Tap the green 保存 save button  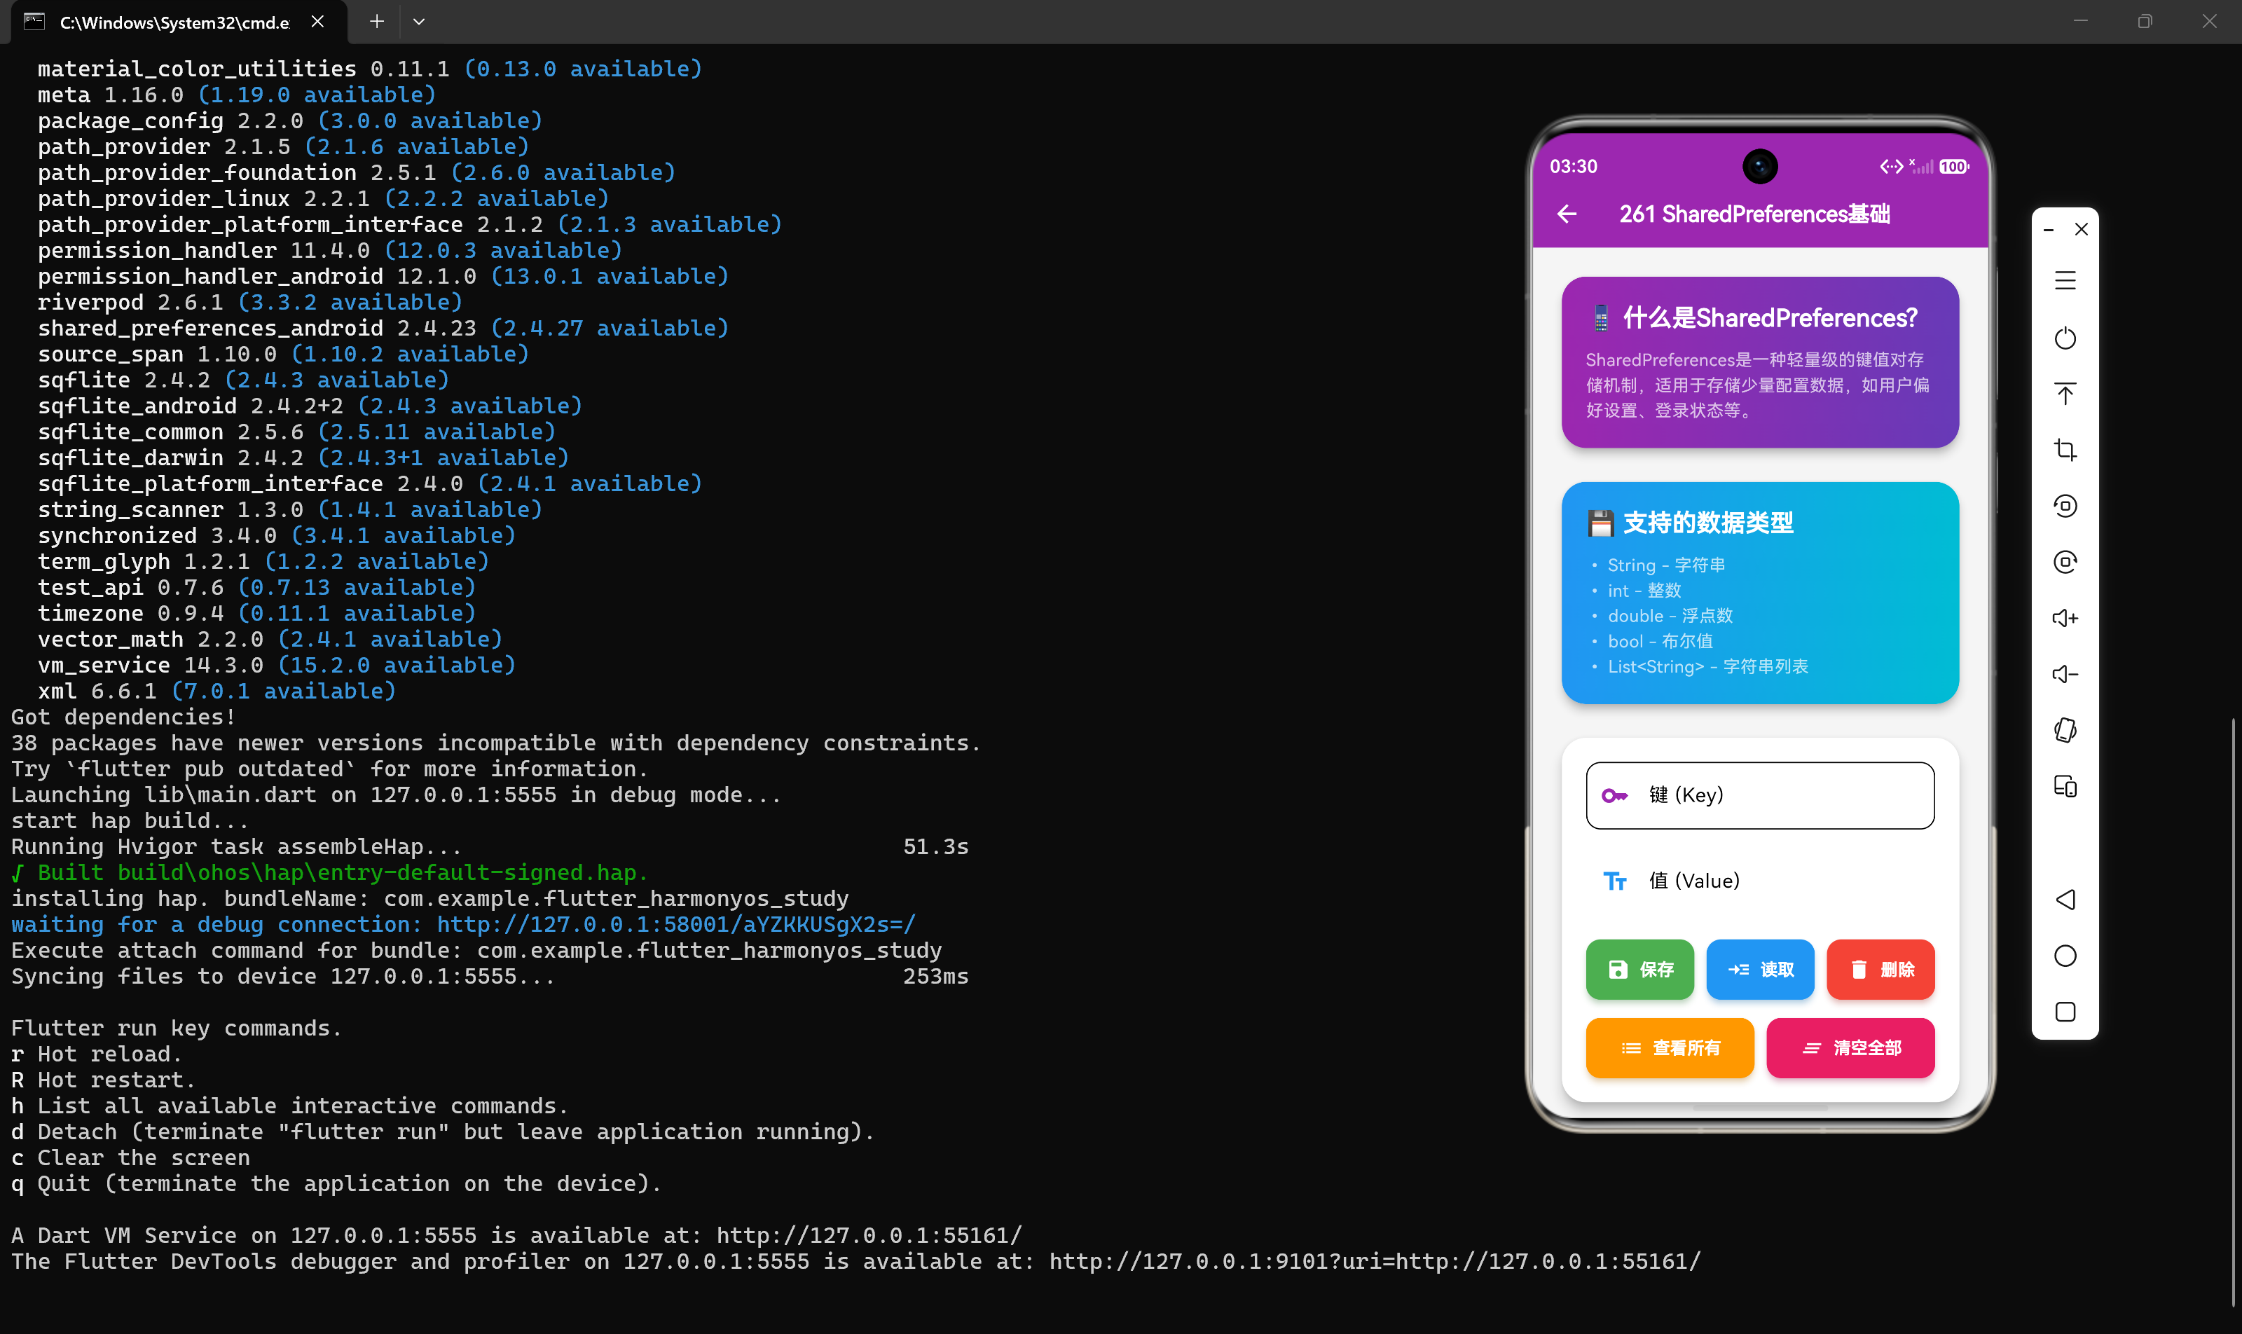click(1639, 969)
